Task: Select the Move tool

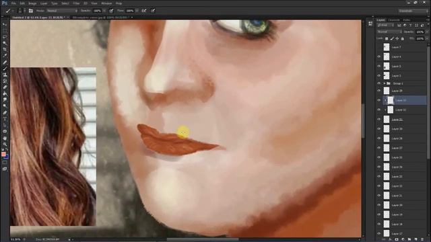Action: [x=5, y=24]
